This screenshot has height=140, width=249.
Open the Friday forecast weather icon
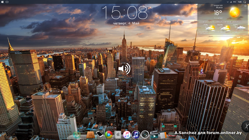(x=211, y=28)
